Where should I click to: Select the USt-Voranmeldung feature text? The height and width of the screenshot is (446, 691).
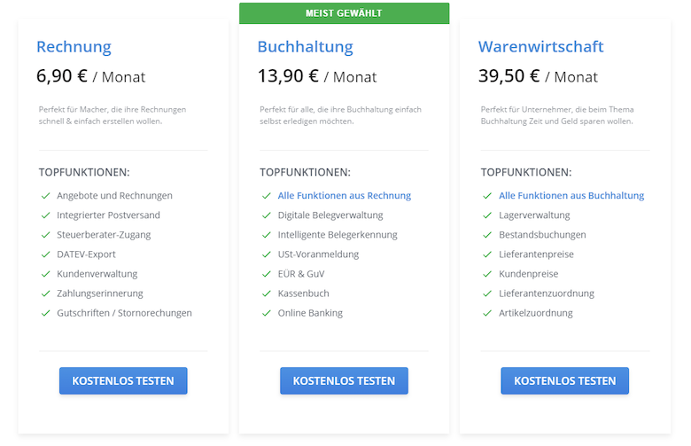tap(318, 254)
